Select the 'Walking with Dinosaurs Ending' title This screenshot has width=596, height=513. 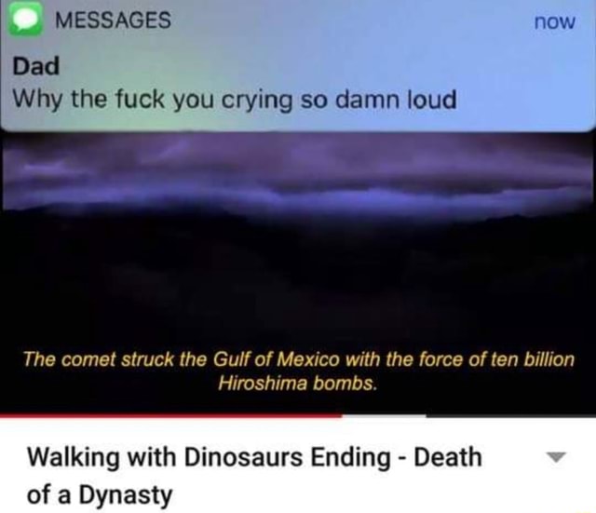tap(209, 457)
